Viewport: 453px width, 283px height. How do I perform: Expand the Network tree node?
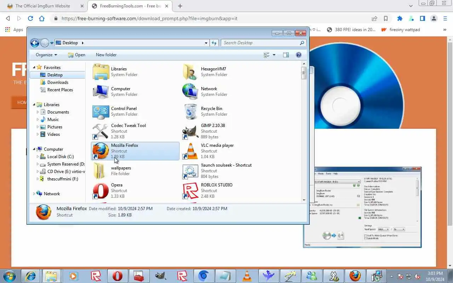[x=34, y=194]
